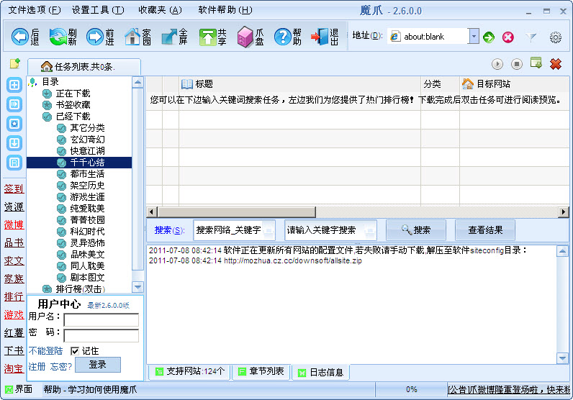Click the stop task button
The height and width of the screenshot is (400, 573).
(516, 64)
